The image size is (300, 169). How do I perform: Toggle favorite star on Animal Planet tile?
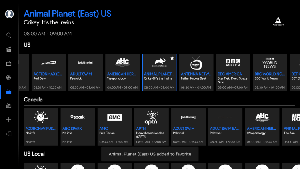coord(172,58)
